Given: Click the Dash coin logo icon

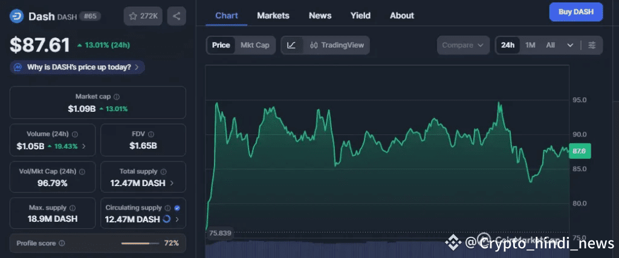Looking at the screenshot, I should coord(16,16).
